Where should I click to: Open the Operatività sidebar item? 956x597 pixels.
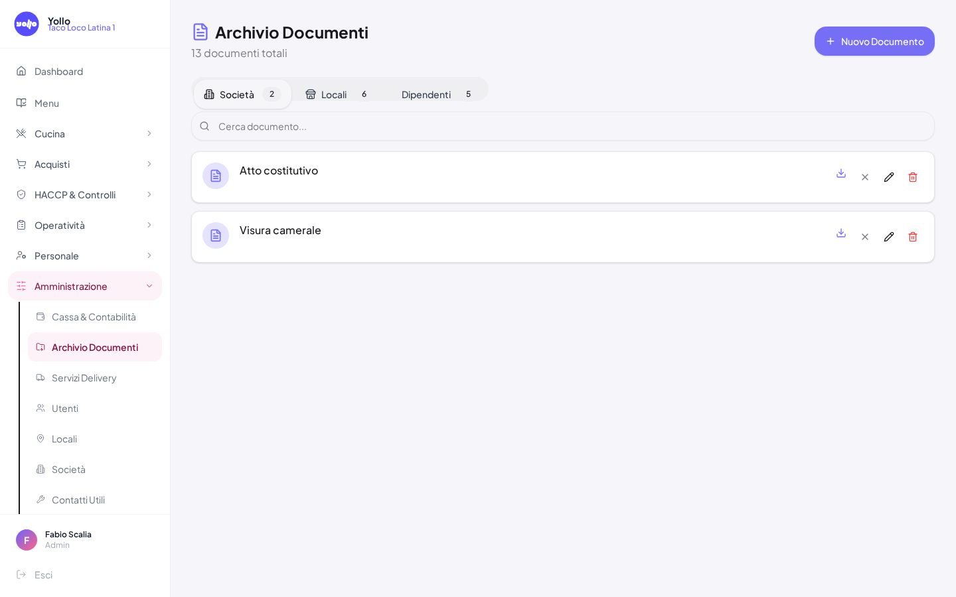[x=85, y=225]
